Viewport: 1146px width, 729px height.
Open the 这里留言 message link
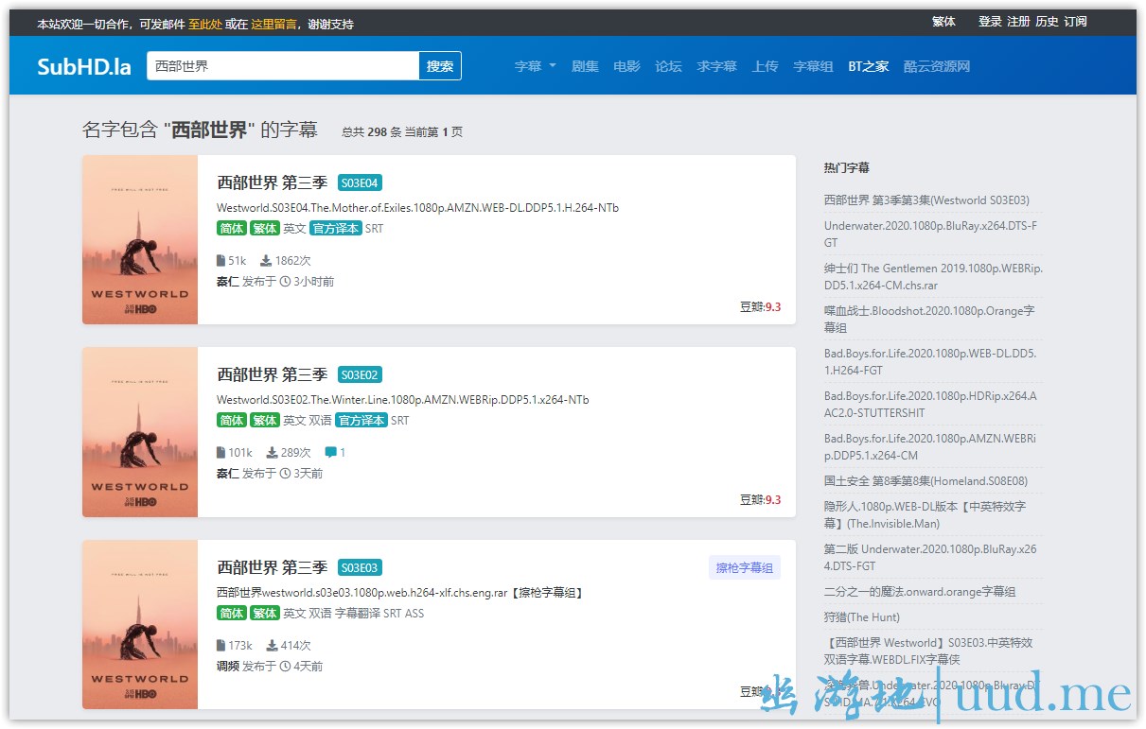pyautogui.click(x=273, y=25)
